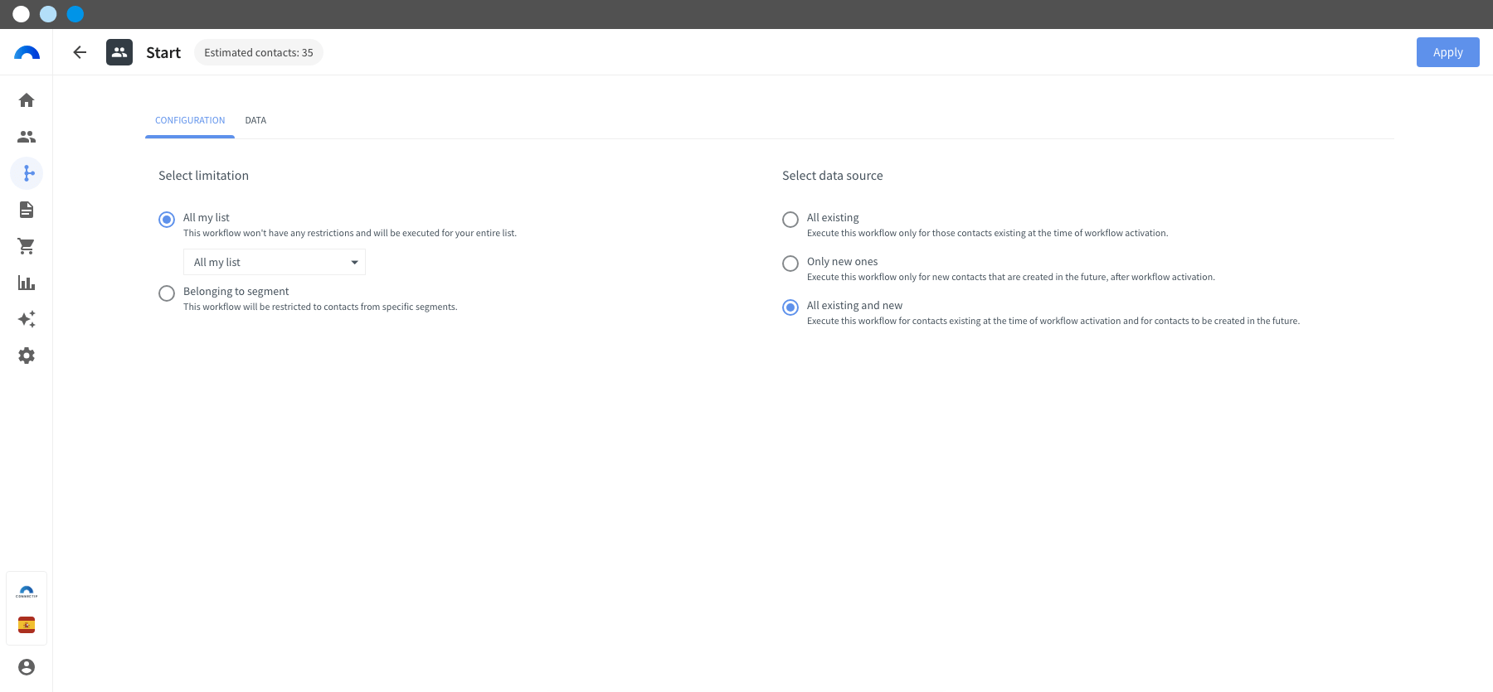Select the Belonging to segment radio button

pos(167,293)
